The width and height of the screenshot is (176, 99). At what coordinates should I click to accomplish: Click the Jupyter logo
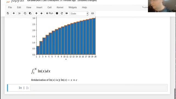[x=15, y=1]
